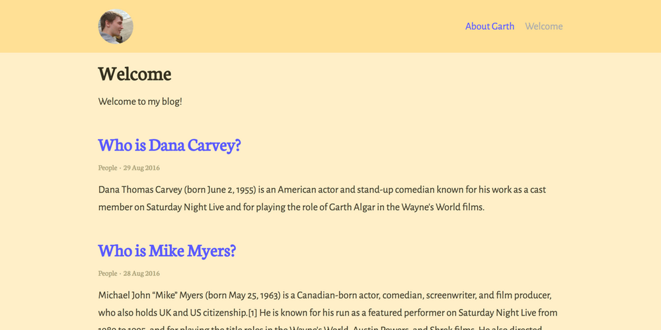The image size is (661, 330).
Task: Click the circular profile avatar photo
Action: [x=116, y=26]
